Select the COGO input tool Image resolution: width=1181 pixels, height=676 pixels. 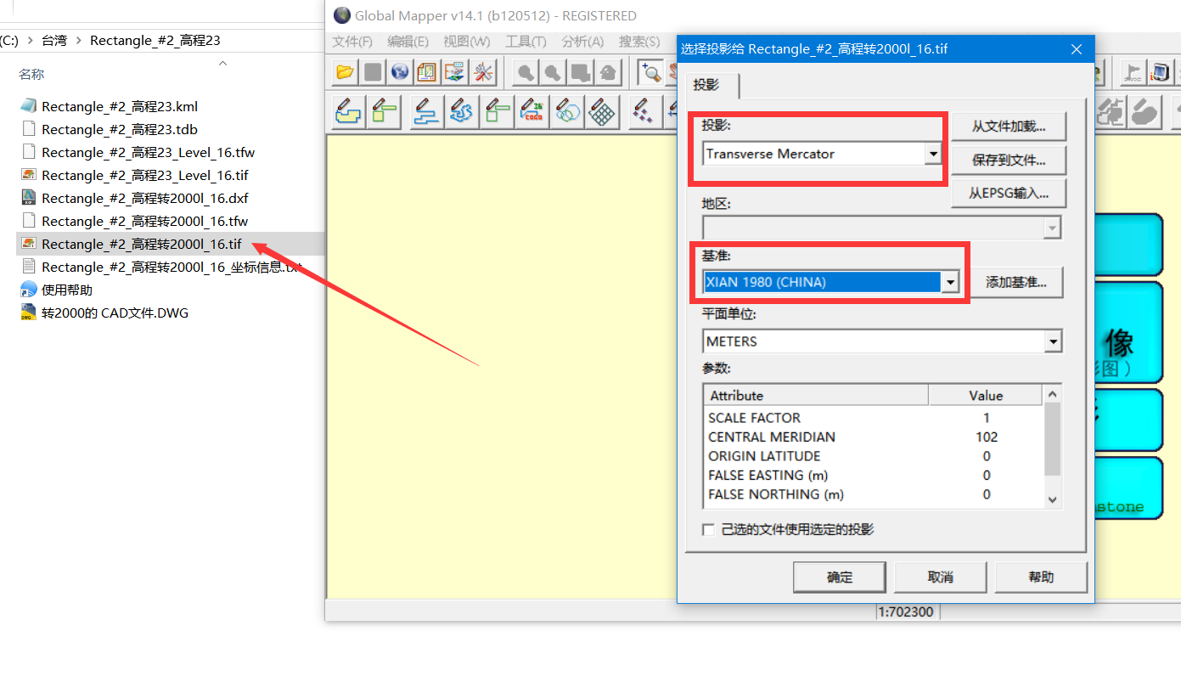pyautogui.click(x=533, y=111)
